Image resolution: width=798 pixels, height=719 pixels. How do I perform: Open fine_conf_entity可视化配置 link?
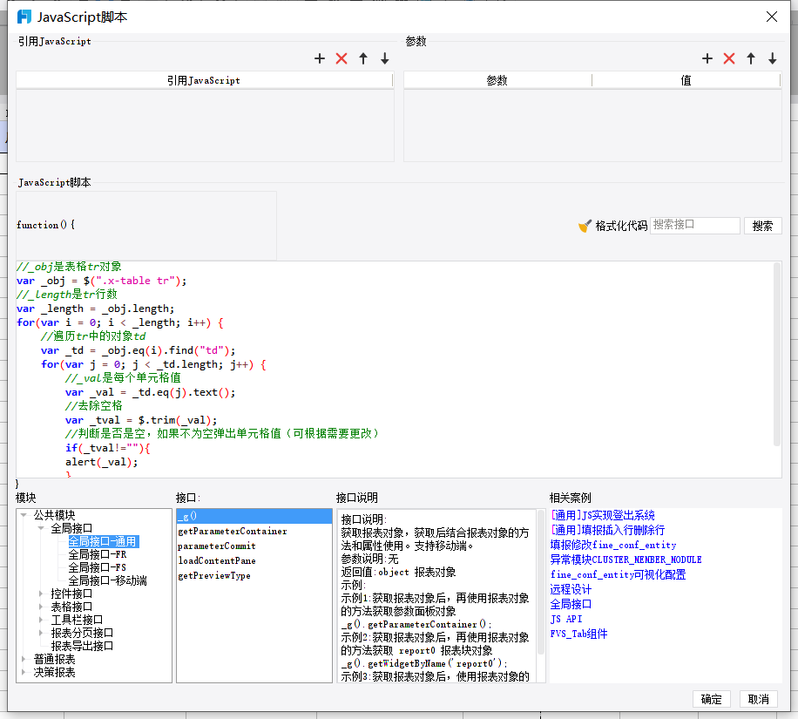618,574
